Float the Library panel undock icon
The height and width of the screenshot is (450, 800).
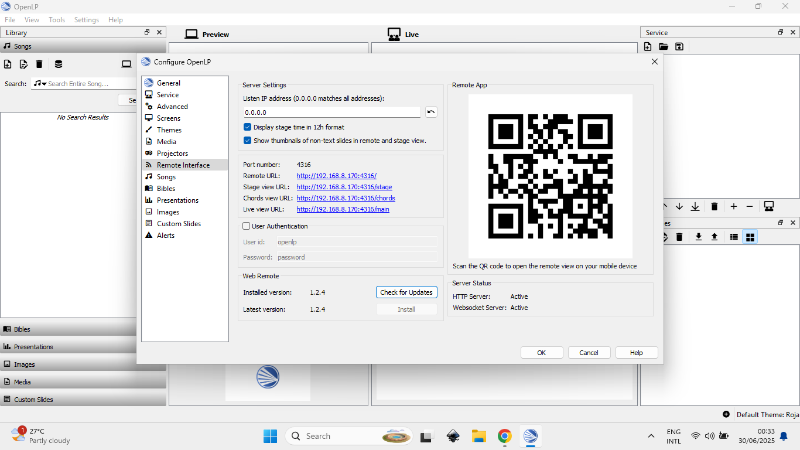point(147,32)
